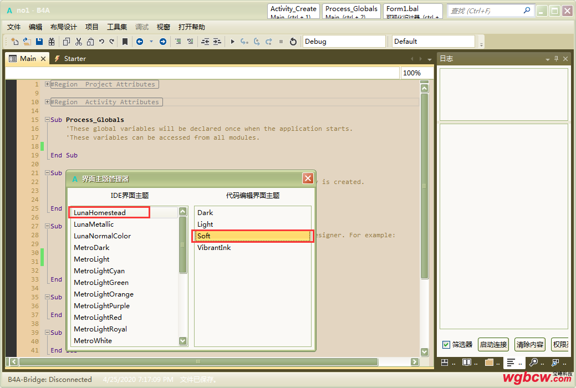Expand the Activity Attributes region

47,102
